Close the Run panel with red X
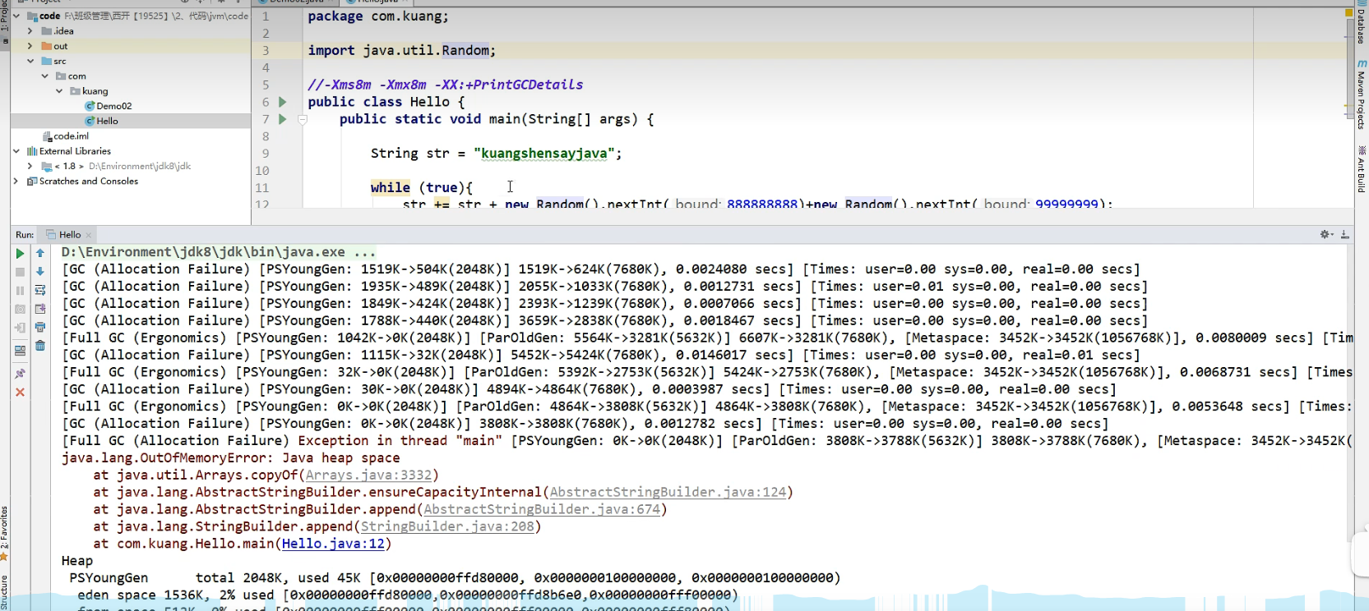This screenshot has width=1369, height=611. (20, 393)
